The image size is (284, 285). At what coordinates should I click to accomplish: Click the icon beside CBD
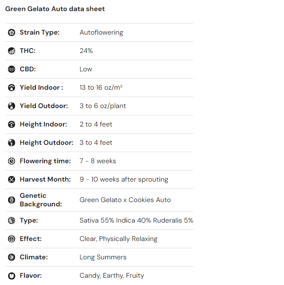coord(12,69)
